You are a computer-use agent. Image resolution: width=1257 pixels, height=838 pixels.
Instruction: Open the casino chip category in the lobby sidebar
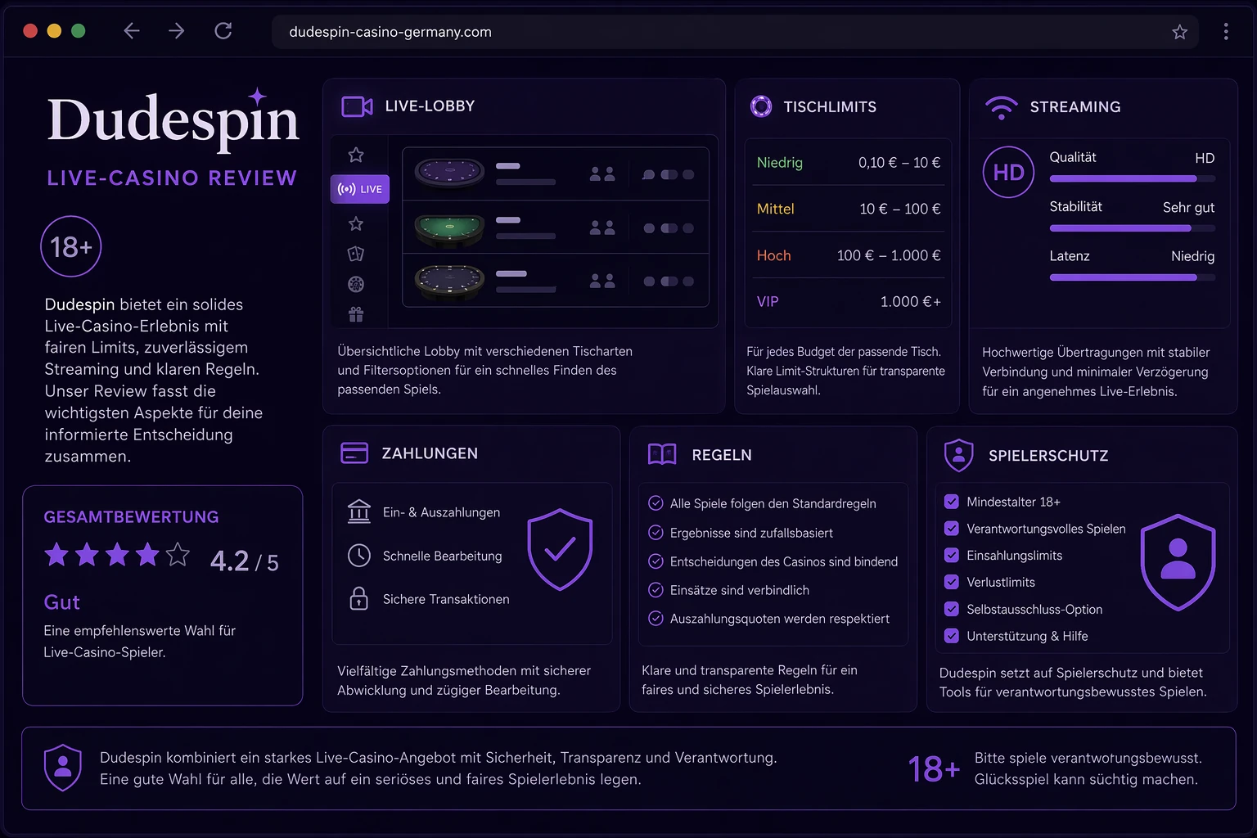[356, 284]
